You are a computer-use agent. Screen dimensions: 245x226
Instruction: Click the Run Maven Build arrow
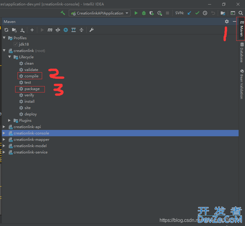42,30
